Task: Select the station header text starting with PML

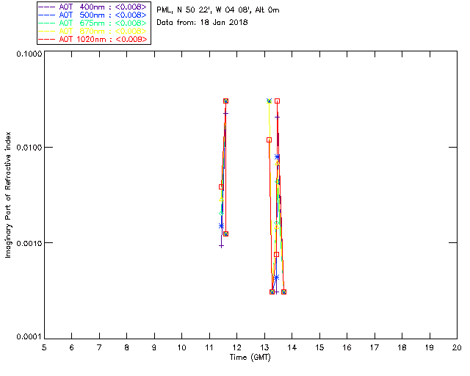Action: point(218,10)
